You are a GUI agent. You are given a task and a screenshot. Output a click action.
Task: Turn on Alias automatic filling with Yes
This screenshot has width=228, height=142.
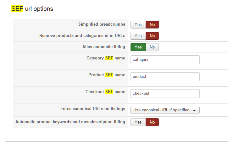(x=138, y=47)
